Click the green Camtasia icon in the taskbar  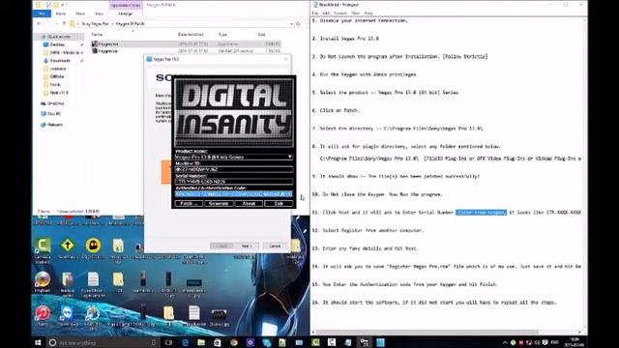(x=315, y=342)
